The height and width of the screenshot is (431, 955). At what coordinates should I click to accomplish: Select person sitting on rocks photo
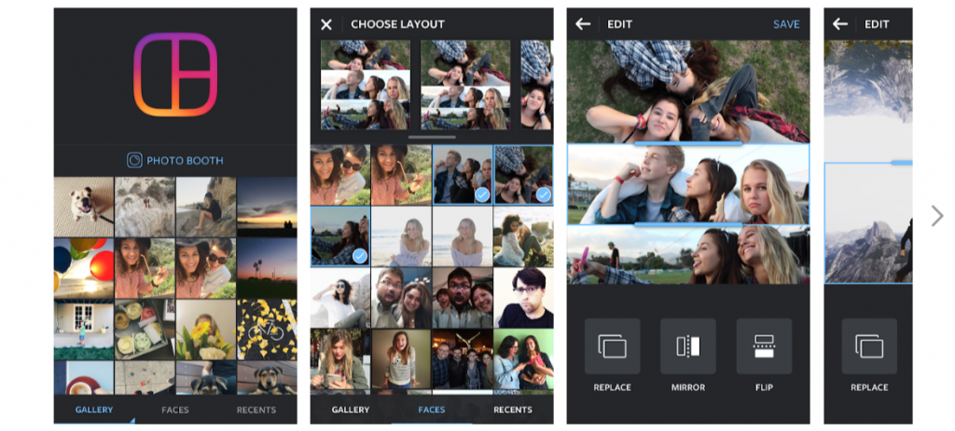(206, 207)
